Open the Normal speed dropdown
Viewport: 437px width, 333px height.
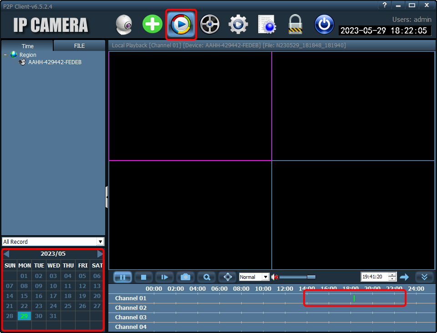254,277
